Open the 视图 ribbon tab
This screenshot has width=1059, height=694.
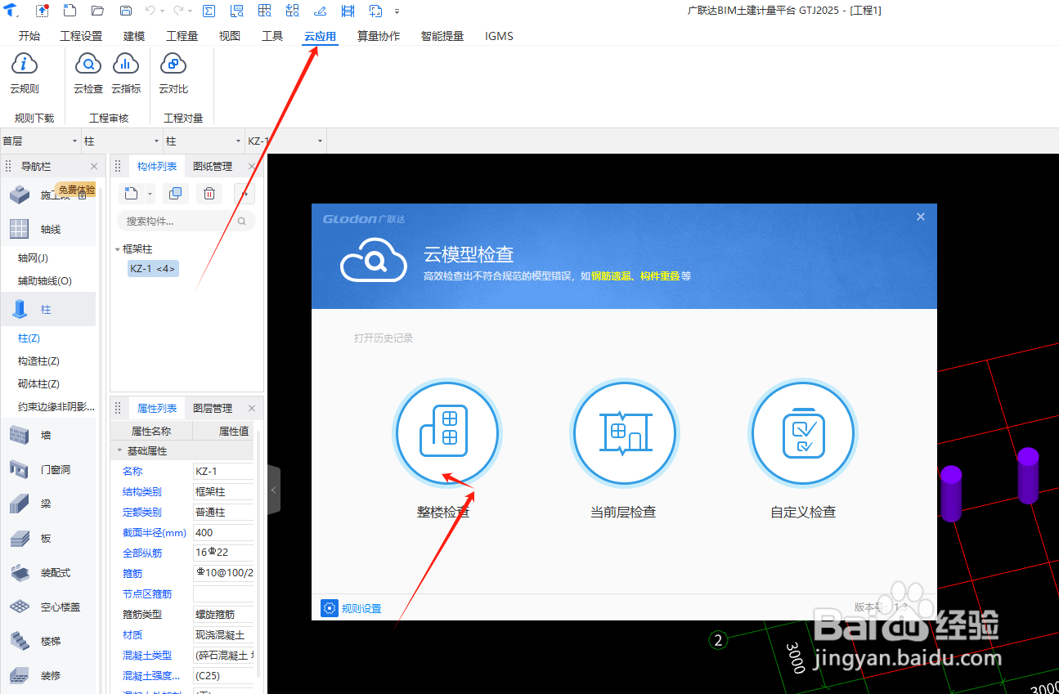(230, 36)
